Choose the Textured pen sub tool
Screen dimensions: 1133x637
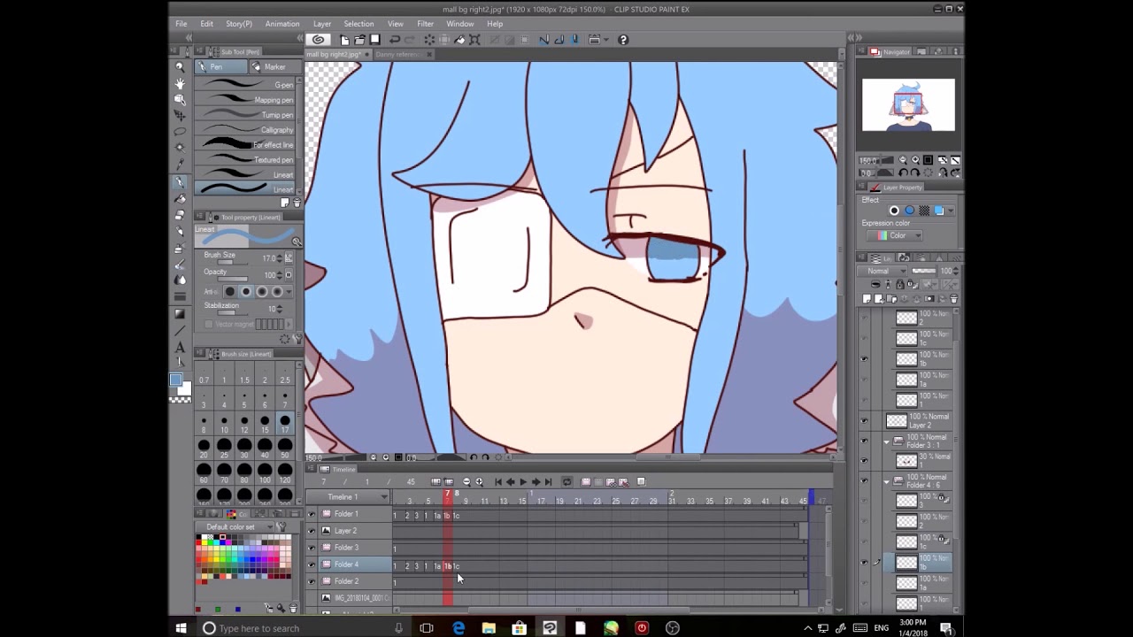[245, 160]
